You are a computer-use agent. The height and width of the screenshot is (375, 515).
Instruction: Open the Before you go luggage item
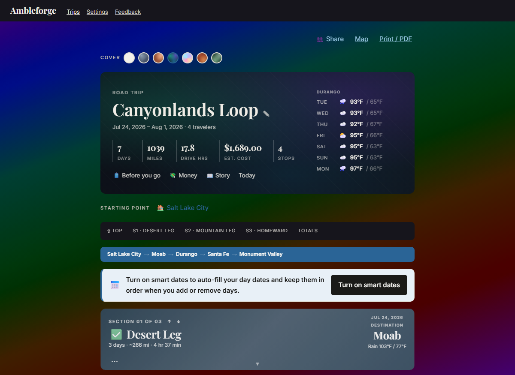137,175
